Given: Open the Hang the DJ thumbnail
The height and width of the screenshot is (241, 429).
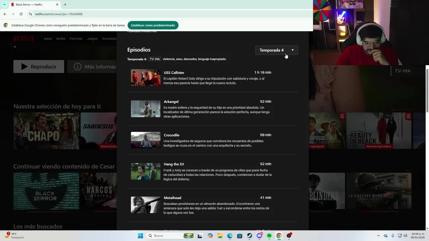Looking at the screenshot, I should click(145, 171).
